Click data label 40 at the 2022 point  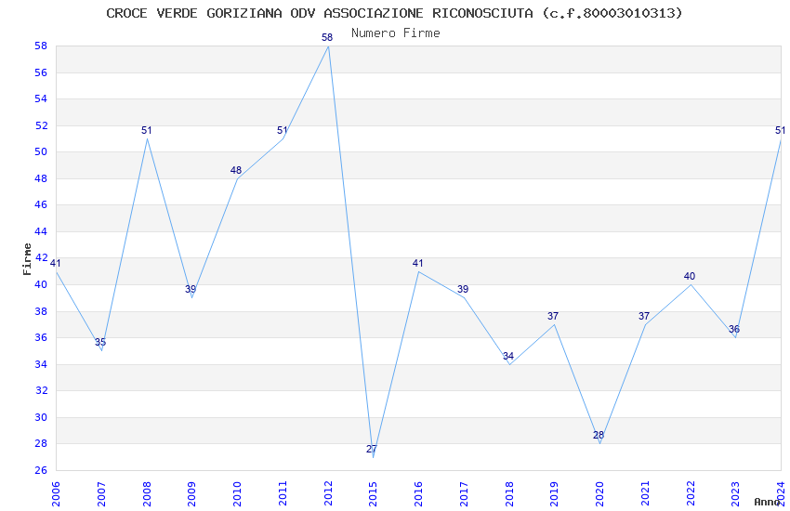tap(690, 276)
